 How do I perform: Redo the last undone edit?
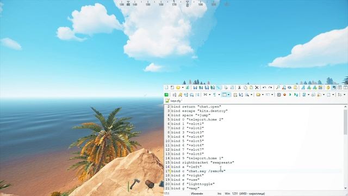point(270,88)
